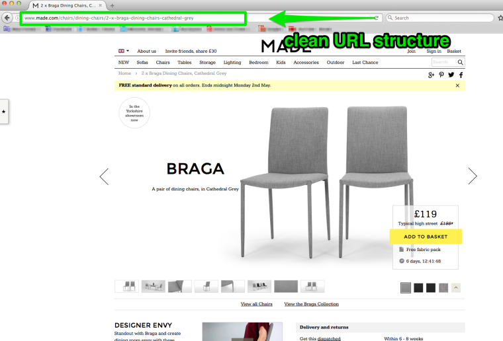Share product on Google Plus

[431, 75]
